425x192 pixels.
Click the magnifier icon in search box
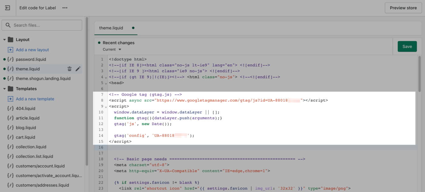click(x=8, y=25)
